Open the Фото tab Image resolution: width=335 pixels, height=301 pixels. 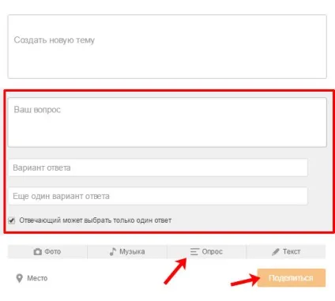pos(47,252)
